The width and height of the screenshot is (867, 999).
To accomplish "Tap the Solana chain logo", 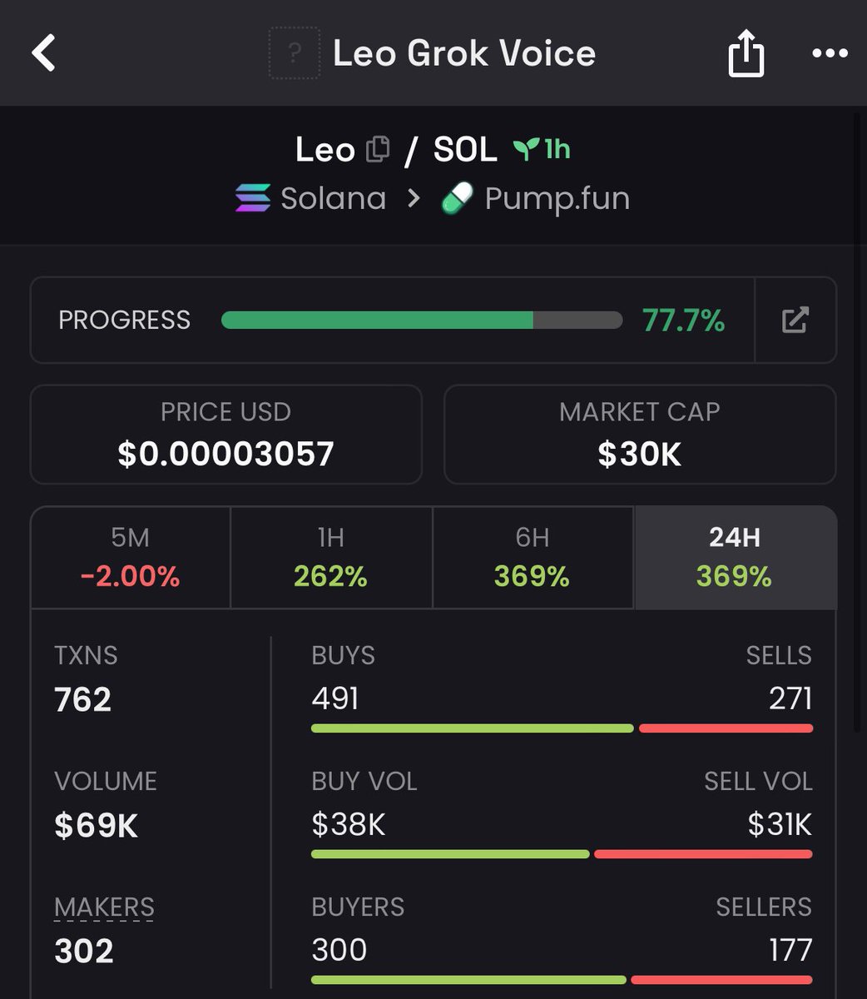I will (x=253, y=198).
